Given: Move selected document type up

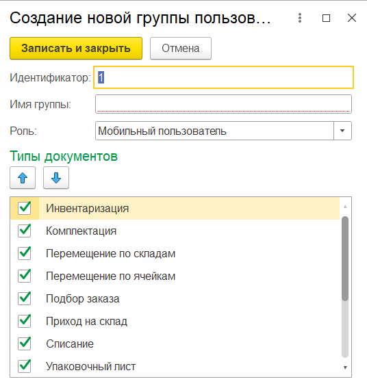Looking at the screenshot, I should 23,178.
